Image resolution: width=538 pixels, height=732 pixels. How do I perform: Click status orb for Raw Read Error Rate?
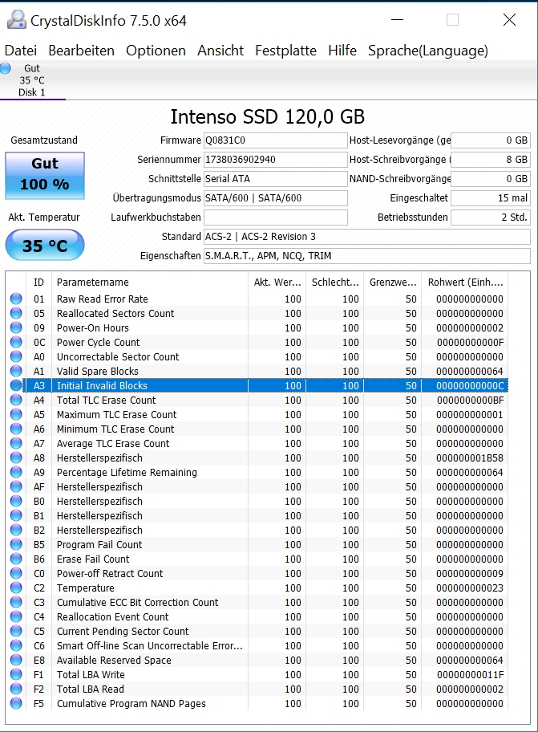coord(16,299)
